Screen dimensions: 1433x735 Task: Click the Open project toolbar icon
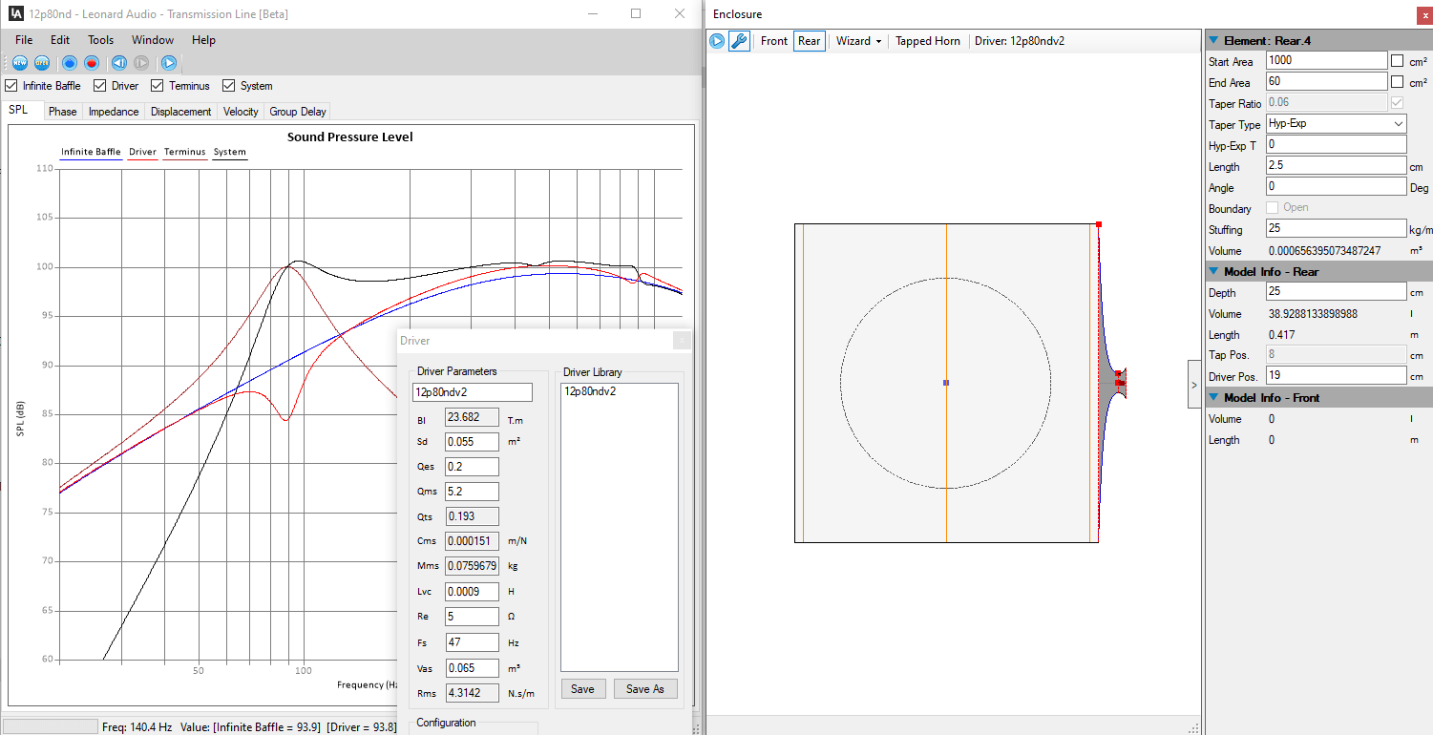pyautogui.click(x=42, y=63)
